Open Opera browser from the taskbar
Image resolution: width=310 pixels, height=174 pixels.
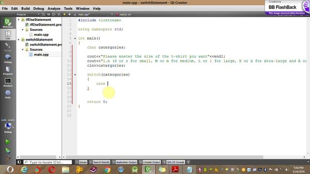tap(52, 170)
